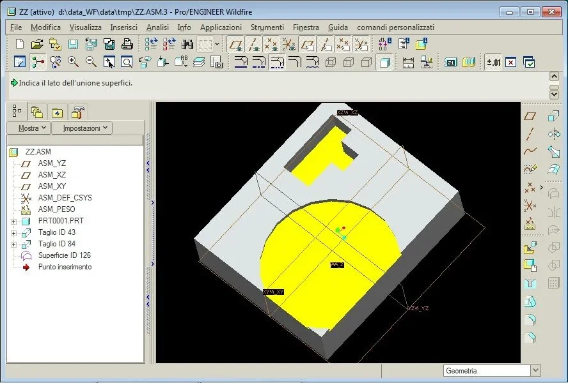
Task: Toggle datum planes display eye icon
Action: (235, 45)
